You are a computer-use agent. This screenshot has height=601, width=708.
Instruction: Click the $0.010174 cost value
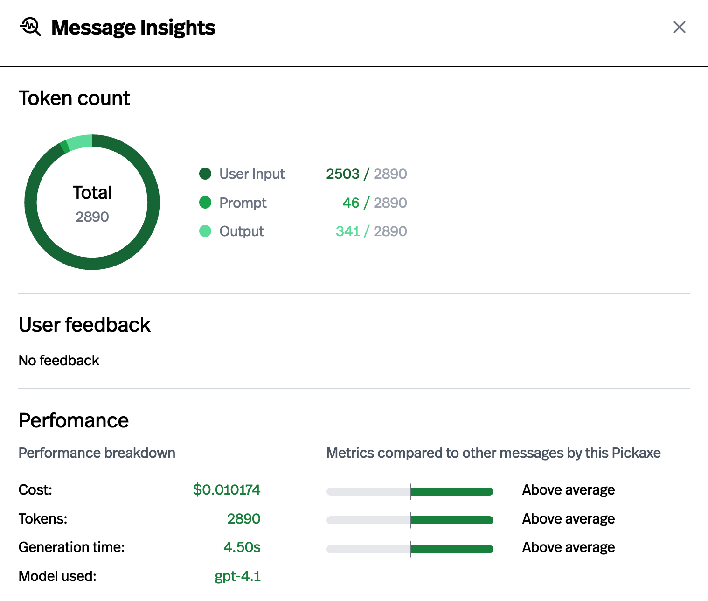(227, 489)
